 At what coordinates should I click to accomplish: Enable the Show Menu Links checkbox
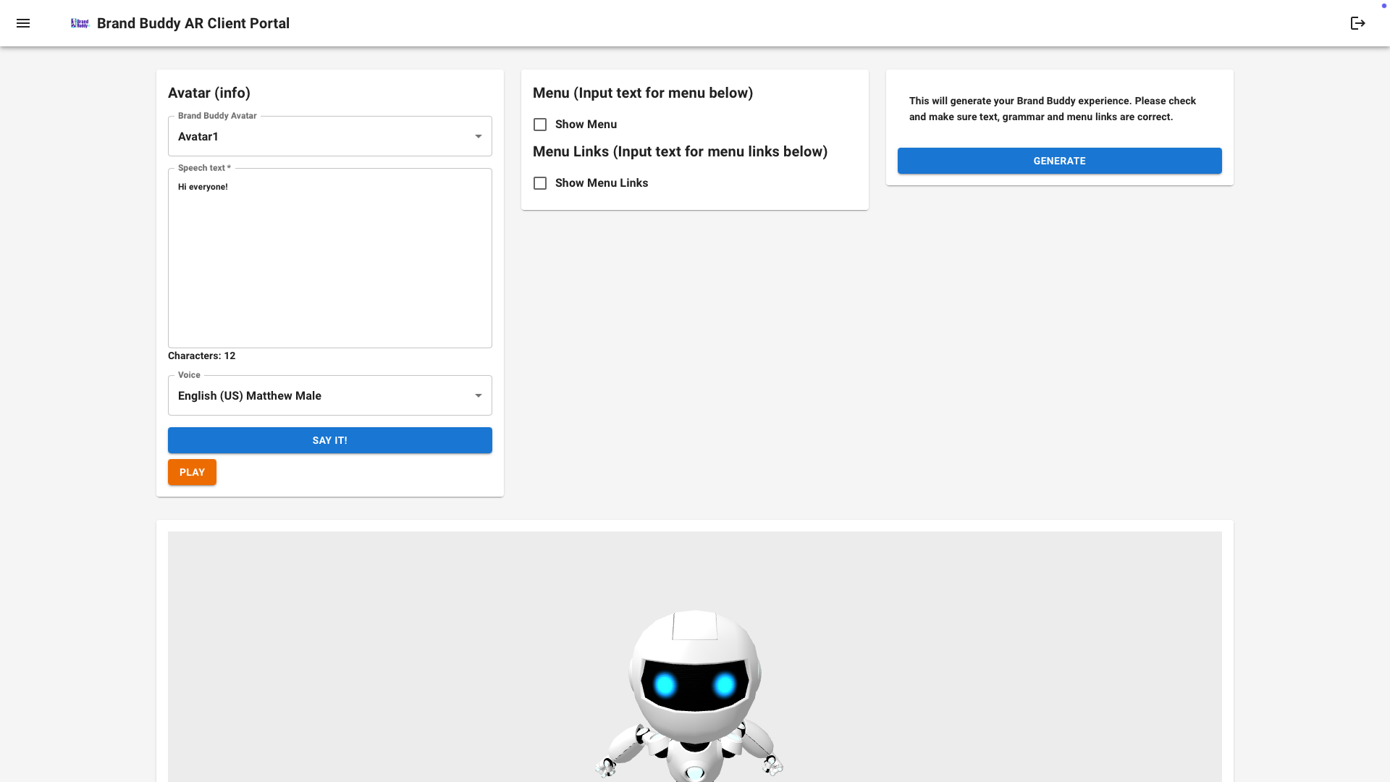coord(540,183)
